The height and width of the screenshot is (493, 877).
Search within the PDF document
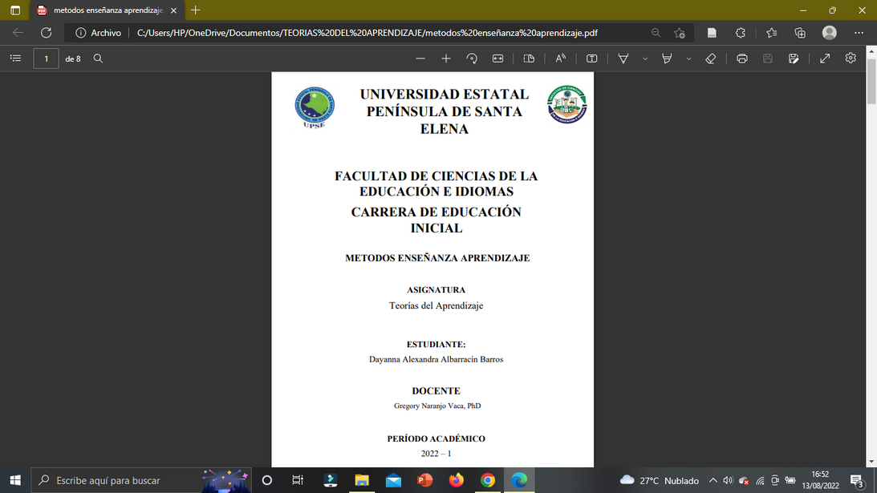[x=98, y=59]
